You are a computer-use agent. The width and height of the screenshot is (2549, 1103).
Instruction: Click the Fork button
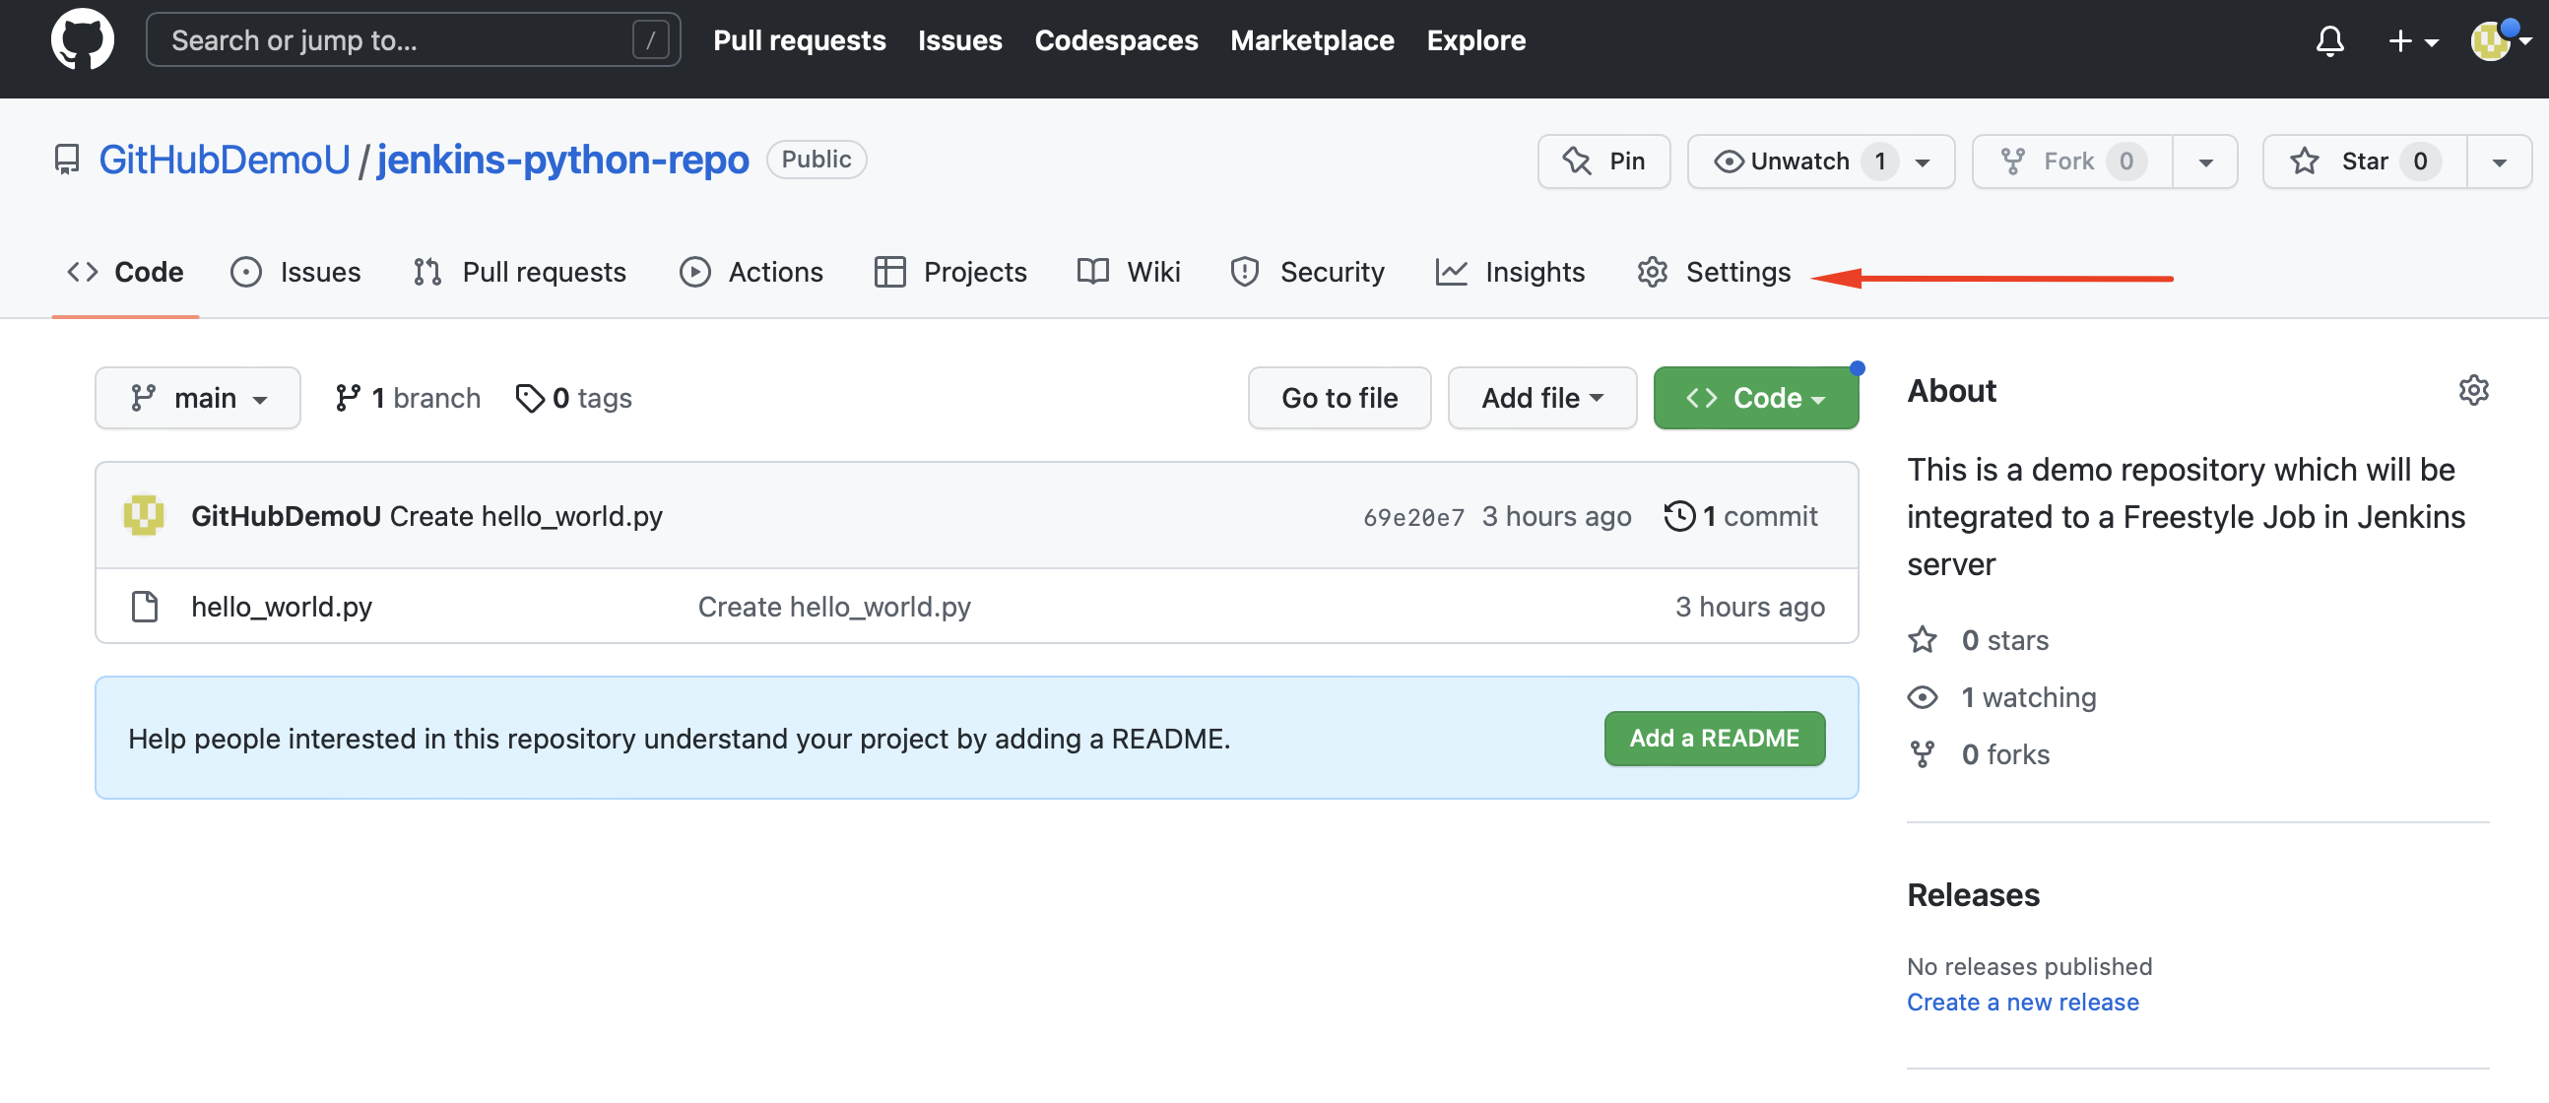click(x=2072, y=162)
